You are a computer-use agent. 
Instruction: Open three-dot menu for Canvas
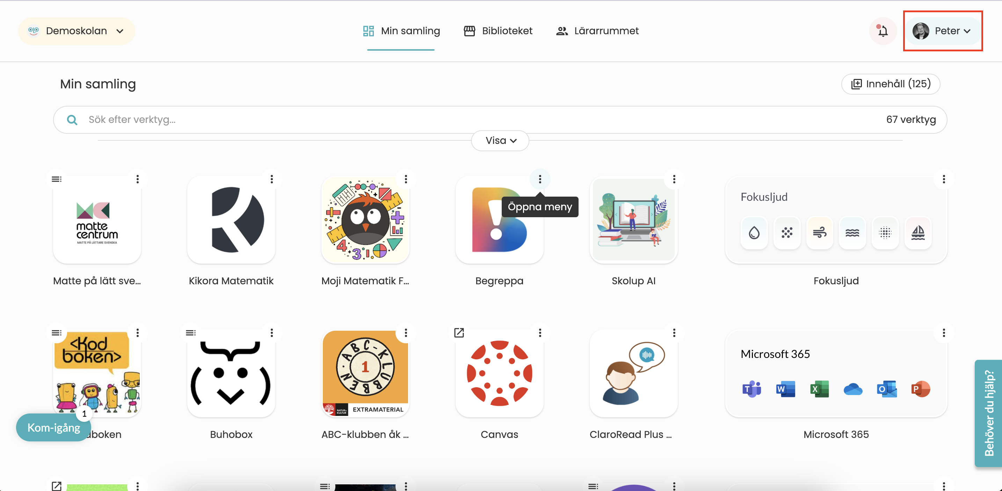click(540, 333)
